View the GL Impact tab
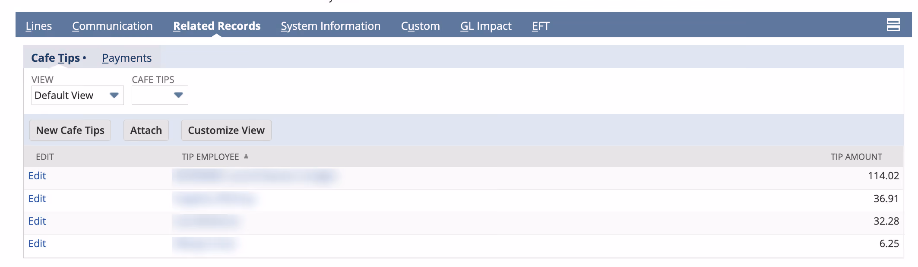Screen dimensions: 918x267 (x=486, y=26)
